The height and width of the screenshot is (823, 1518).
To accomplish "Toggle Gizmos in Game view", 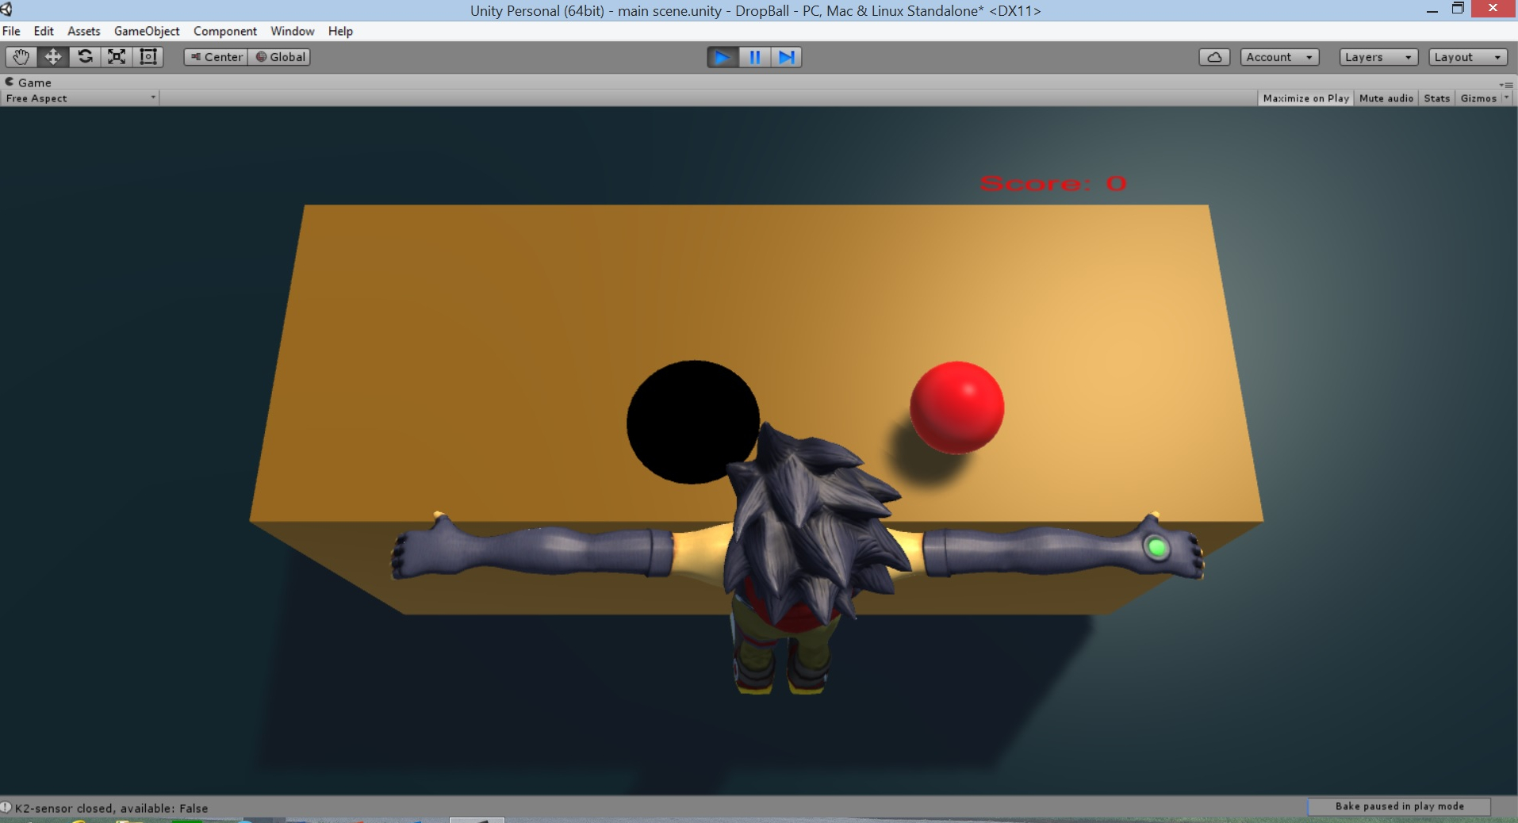I will [1478, 98].
